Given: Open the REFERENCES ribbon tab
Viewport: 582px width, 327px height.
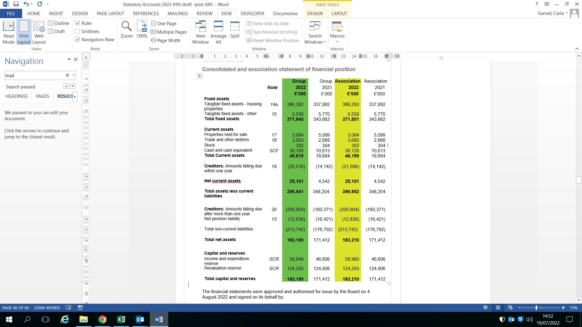Looking at the screenshot, I should 146,14.
